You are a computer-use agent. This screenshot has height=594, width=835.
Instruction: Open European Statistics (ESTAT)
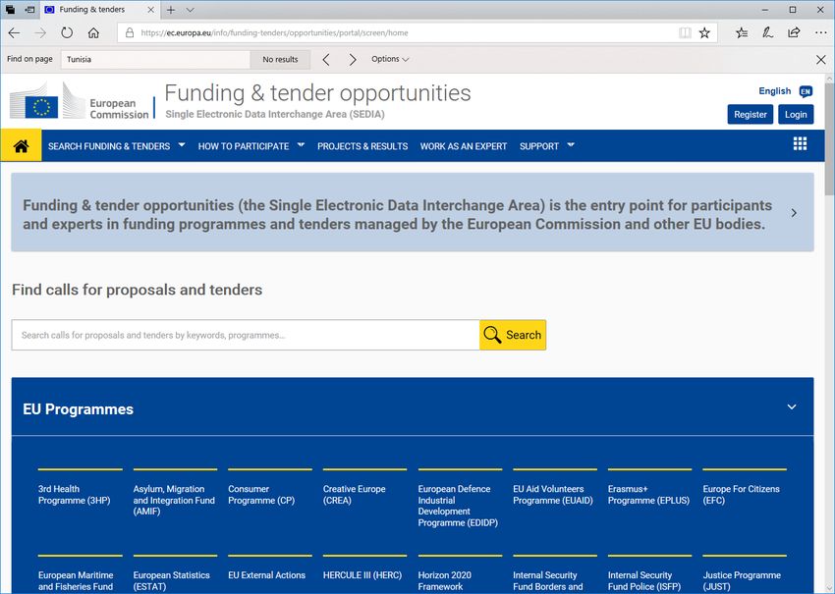point(172,580)
